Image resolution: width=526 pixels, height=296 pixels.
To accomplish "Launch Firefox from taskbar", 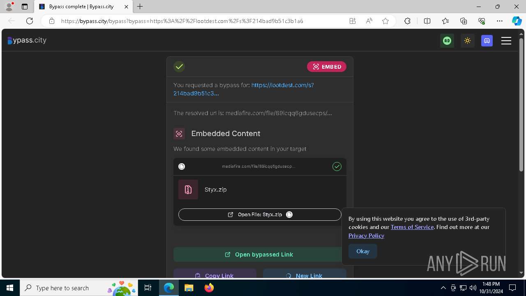I will tap(209, 288).
